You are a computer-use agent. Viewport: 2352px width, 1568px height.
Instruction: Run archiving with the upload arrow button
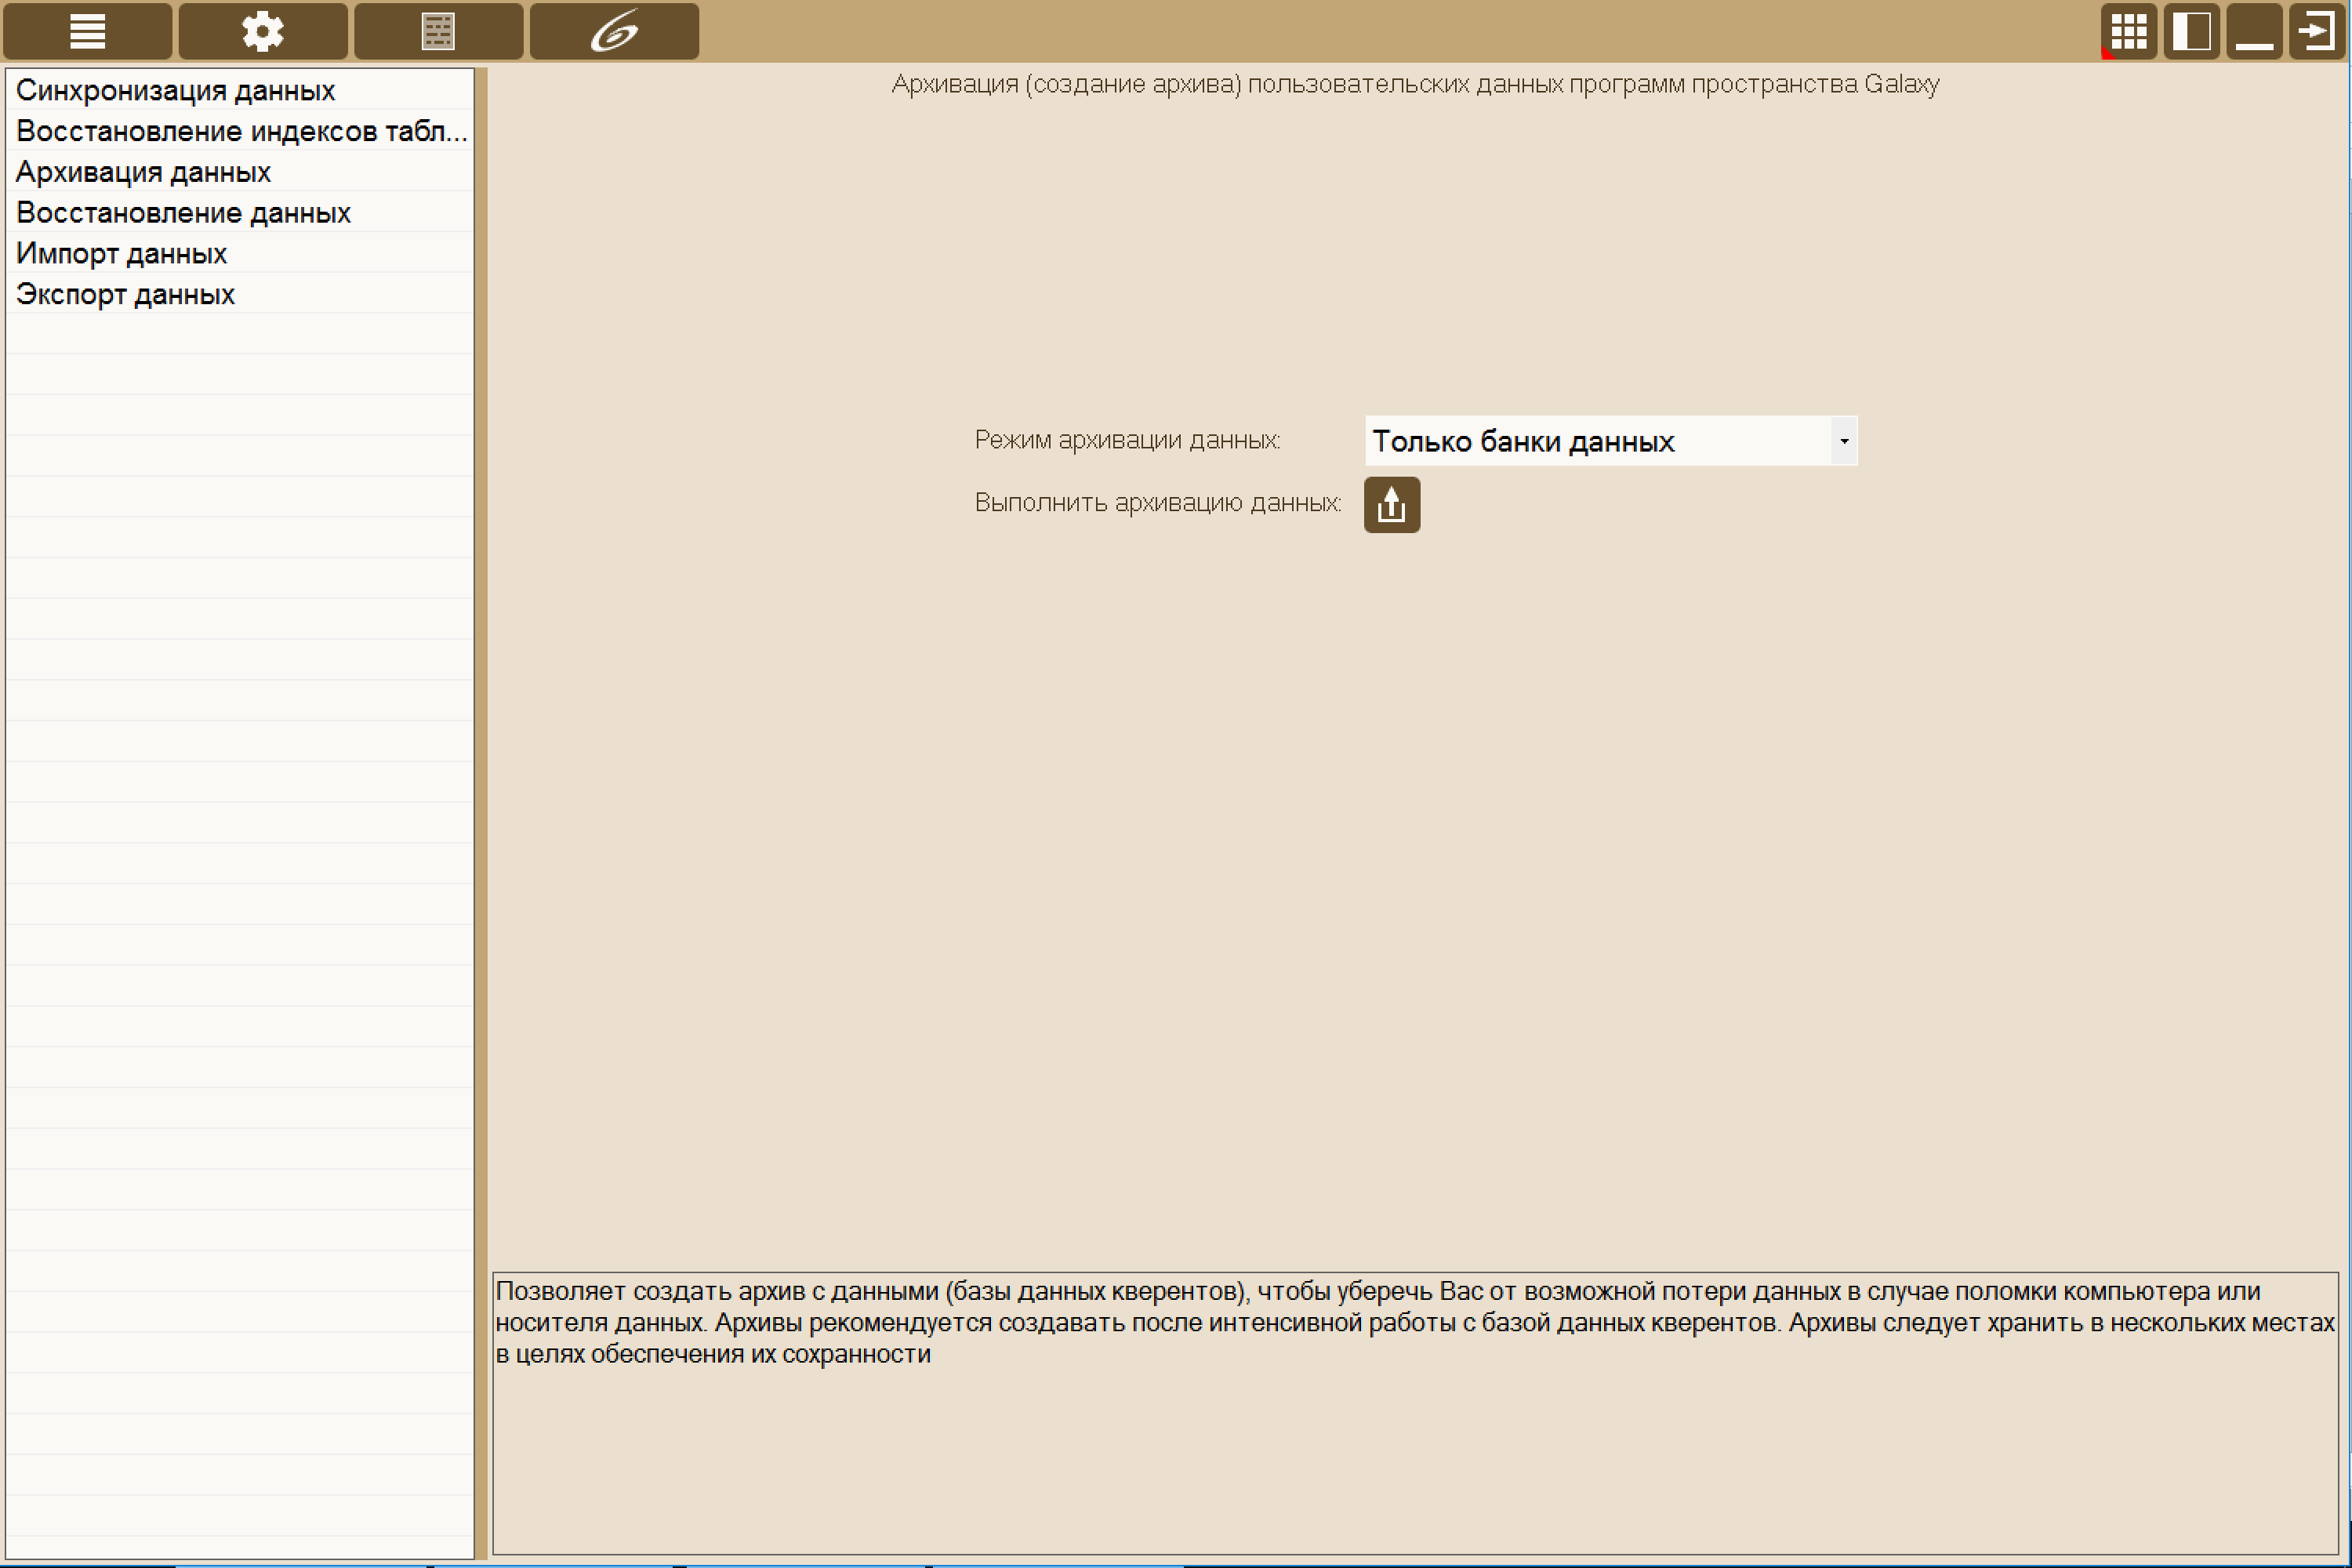(1391, 505)
